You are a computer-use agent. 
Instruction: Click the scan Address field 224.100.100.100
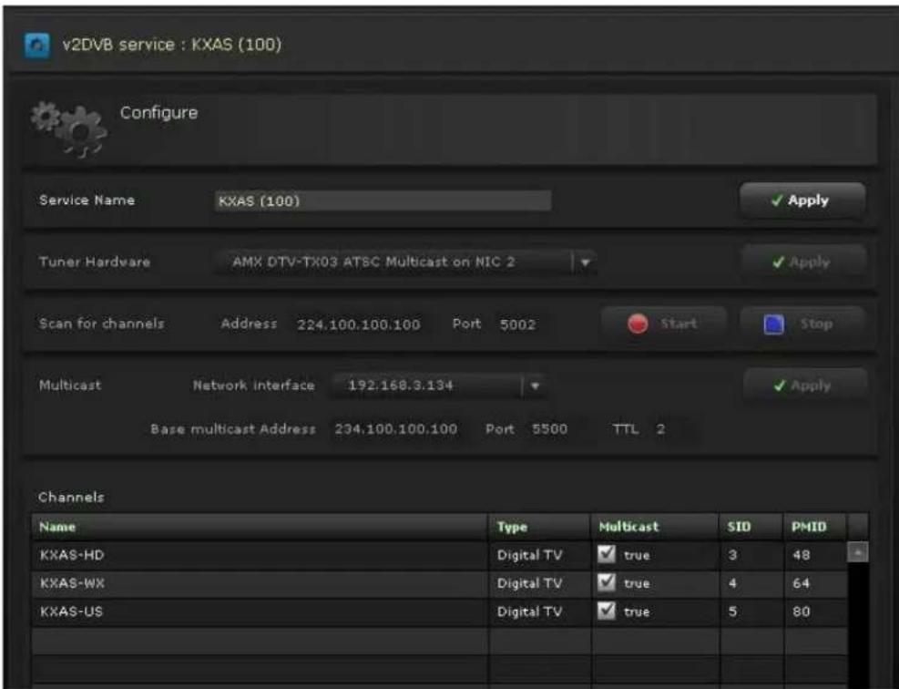pos(359,324)
